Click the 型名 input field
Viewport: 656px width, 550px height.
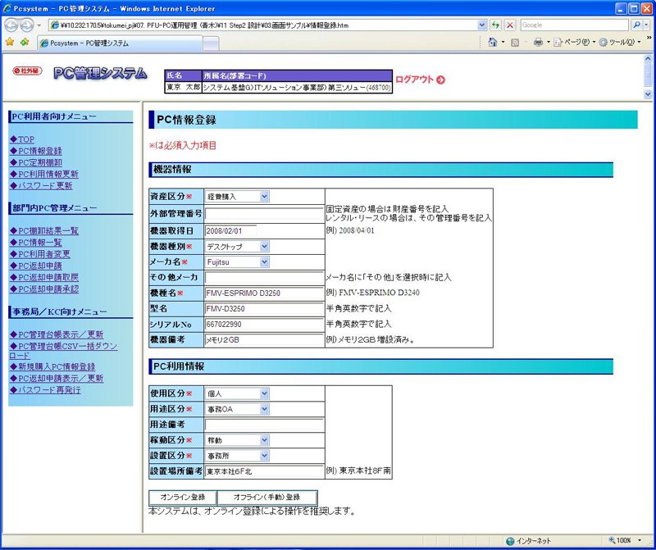click(x=264, y=309)
